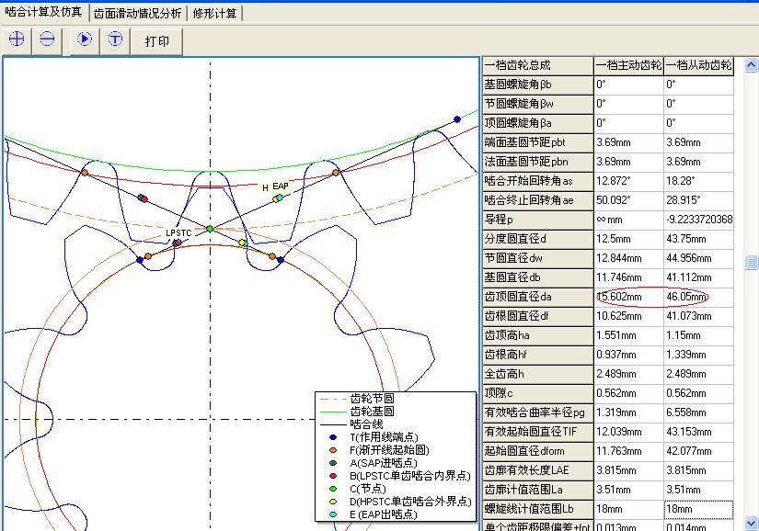Click the 顶隙c row label

pyautogui.click(x=538, y=394)
